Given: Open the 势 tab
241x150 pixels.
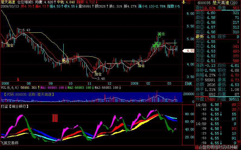Looking at the screenshot, I should click(x=208, y=147).
